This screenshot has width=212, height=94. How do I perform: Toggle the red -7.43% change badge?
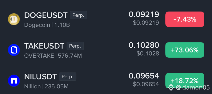point(185,19)
